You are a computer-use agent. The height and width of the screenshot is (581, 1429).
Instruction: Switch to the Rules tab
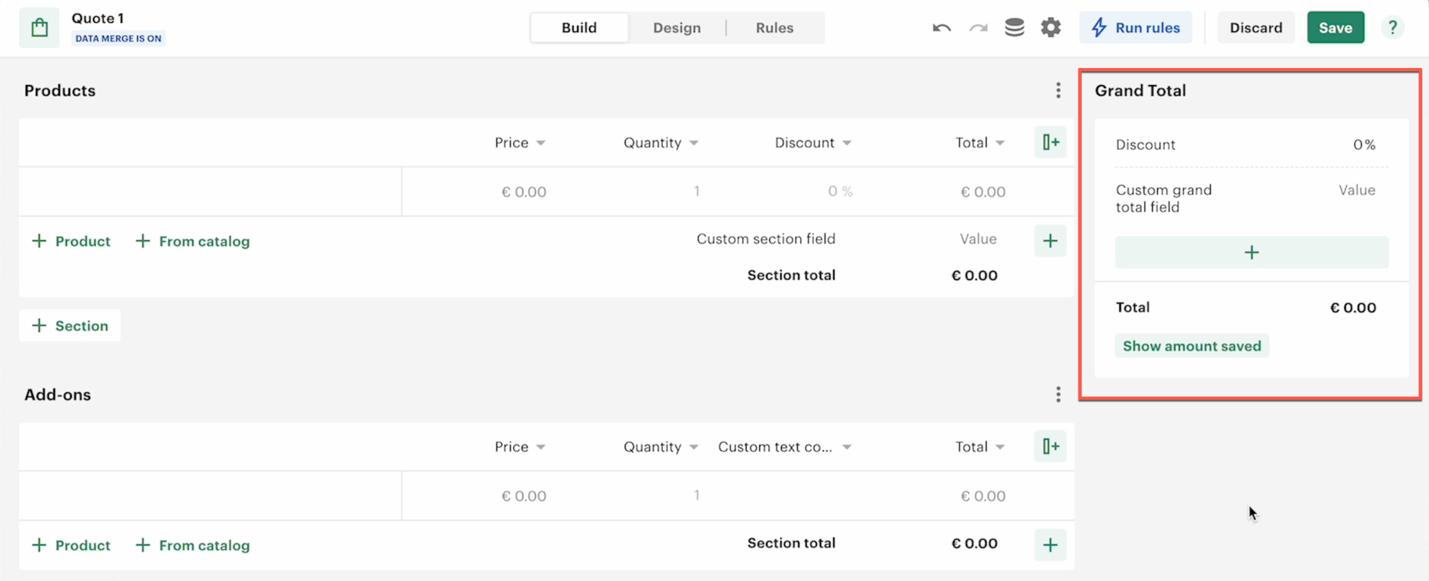tap(774, 28)
